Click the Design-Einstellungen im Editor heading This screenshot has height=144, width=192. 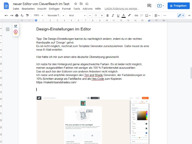pyautogui.click(x=64, y=29)
